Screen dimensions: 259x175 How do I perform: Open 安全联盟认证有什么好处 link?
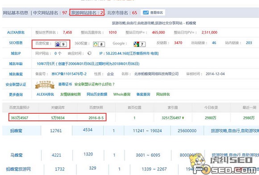(95, 84)
